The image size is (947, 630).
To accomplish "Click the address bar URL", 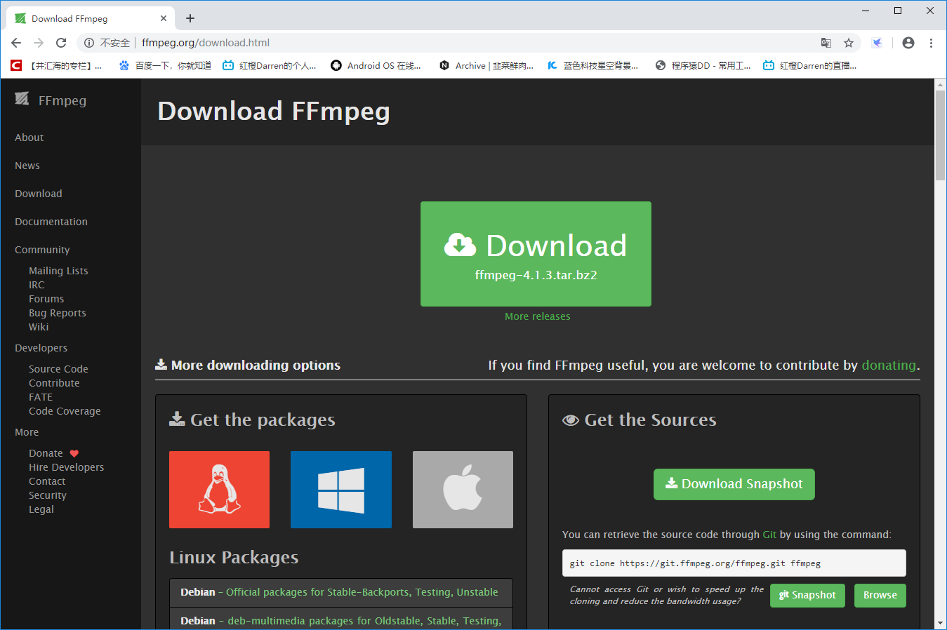I will 206,43.
